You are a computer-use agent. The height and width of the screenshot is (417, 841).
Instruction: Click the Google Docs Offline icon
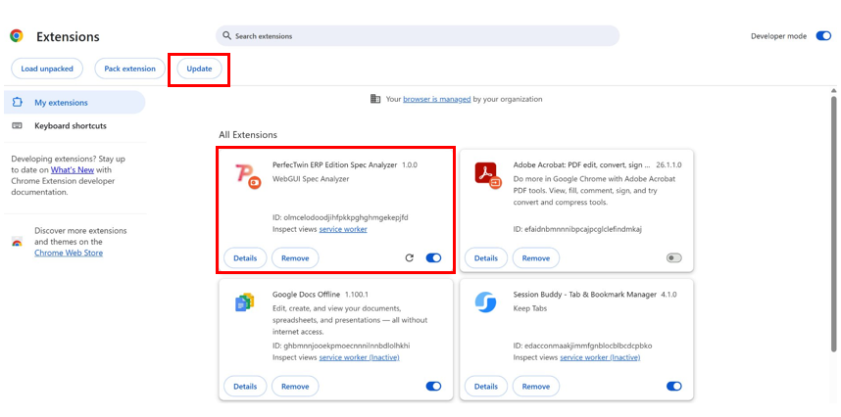[x=245, y=303]
